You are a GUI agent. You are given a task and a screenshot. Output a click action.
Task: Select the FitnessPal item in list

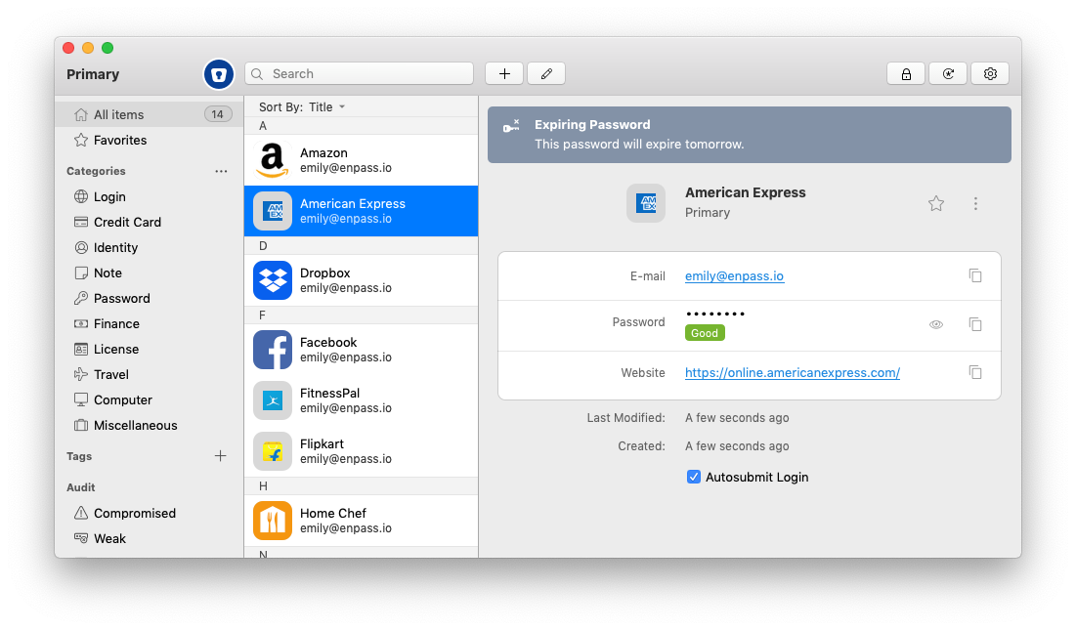point(361,400)
